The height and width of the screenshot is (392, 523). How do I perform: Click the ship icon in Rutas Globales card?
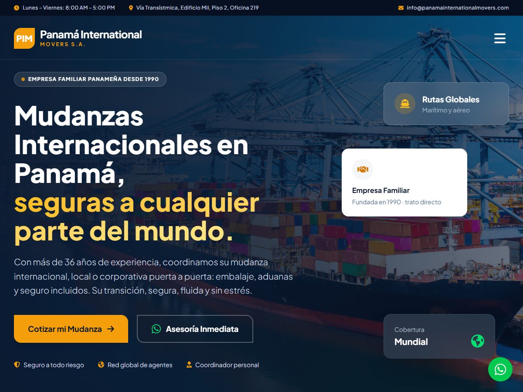pyautogui.click(x=405, y=104)
